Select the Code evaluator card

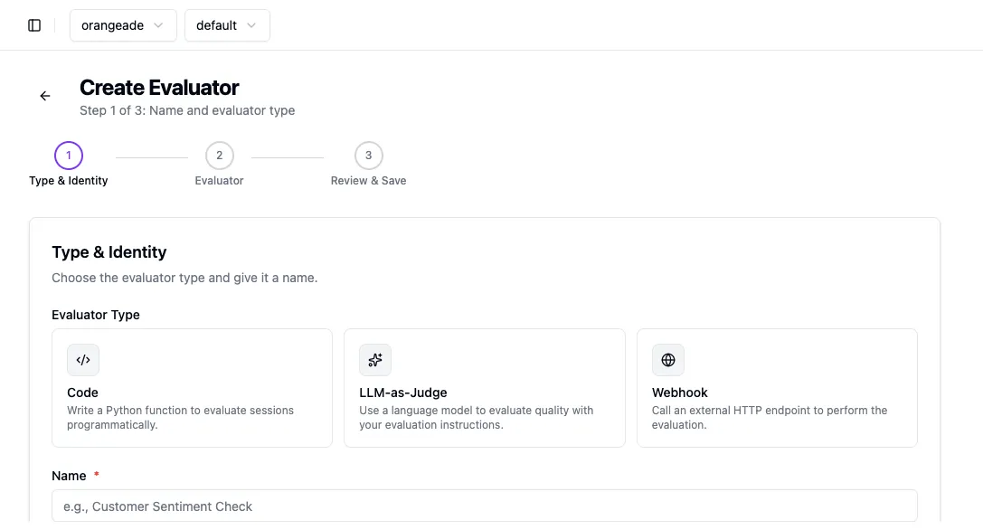pyautogui.click(x=192, y=388)
